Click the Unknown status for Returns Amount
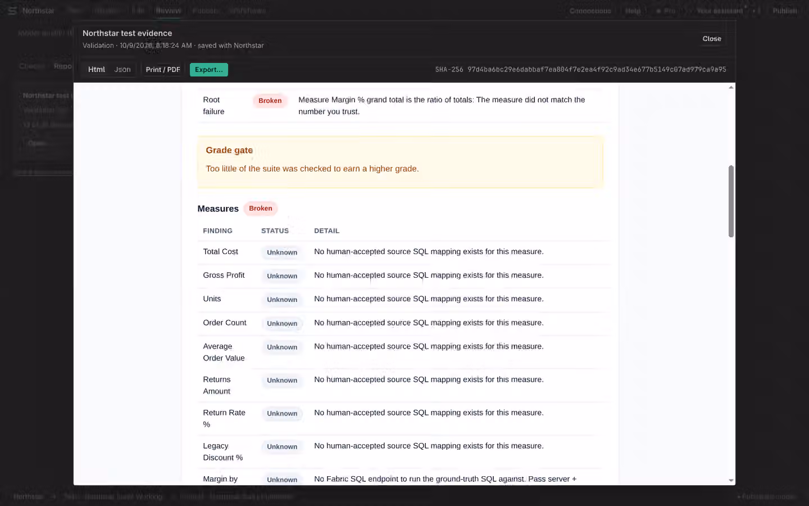 282,381
